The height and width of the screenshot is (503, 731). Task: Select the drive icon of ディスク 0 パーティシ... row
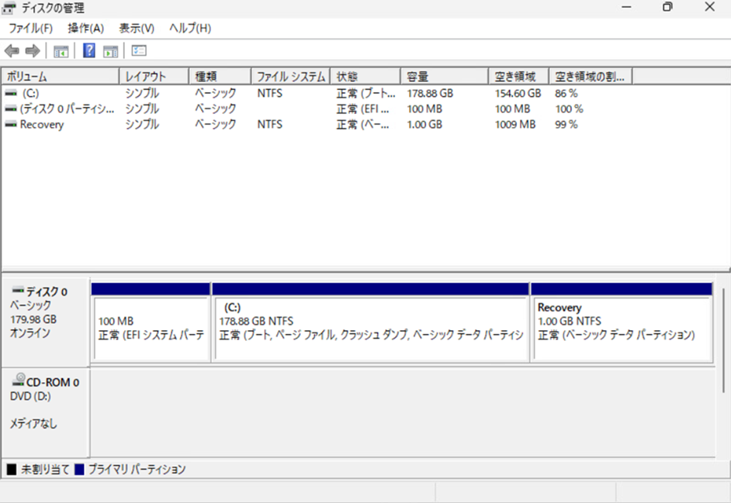(x=11, y=109)
